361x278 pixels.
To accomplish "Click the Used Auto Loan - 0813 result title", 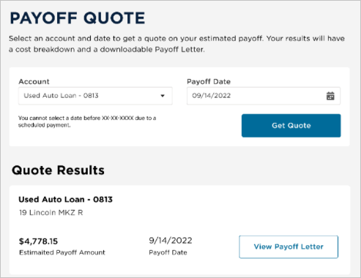I will pyautogui.click(x=66, y=200).
